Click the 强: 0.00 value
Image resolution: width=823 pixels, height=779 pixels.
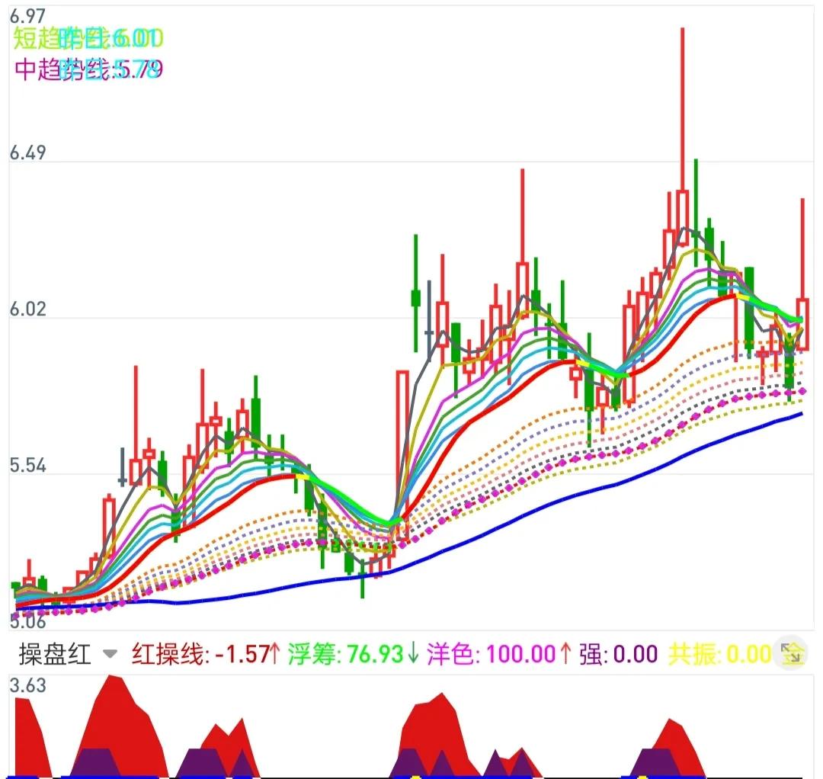click(x=618, y=654)
